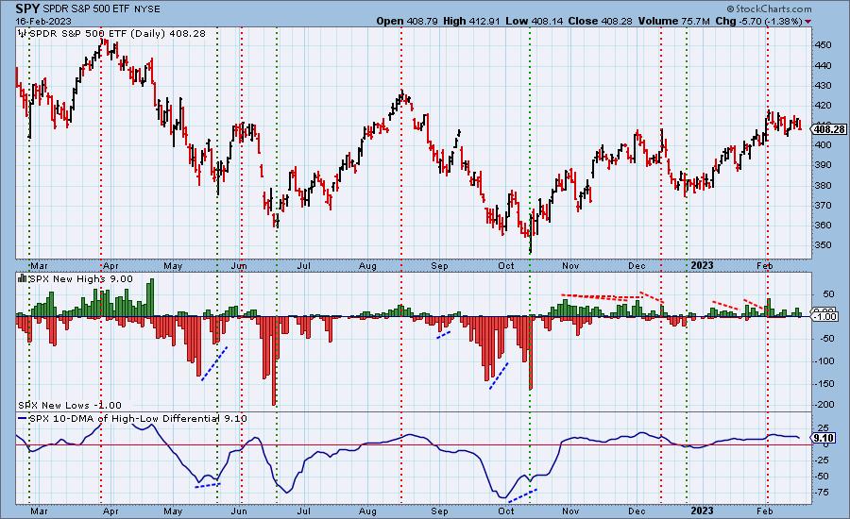This screenshot has height=519, width=850.
Task: Click the 360 price axis label
Action: pos(823,225)
